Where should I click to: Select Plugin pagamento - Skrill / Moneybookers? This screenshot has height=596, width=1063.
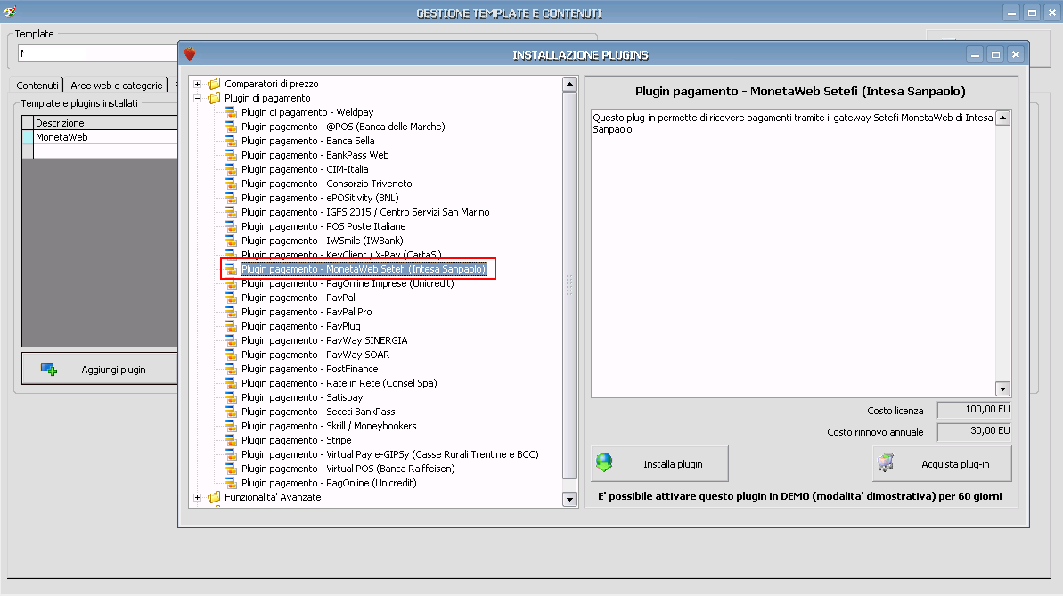pyautogui.click(x=329, y=426)
